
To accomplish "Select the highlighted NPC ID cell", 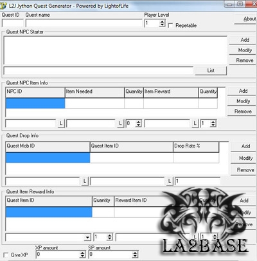I will point(35,103).
